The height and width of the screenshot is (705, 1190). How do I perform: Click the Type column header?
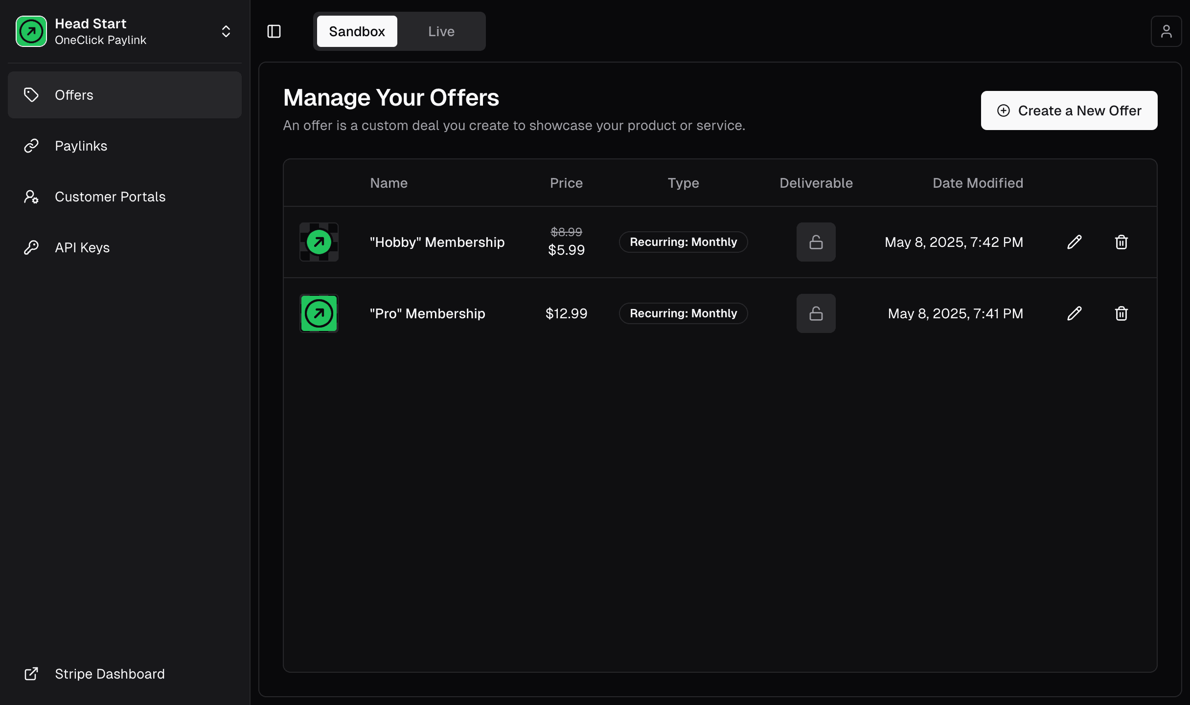click(x=684, y=183)
